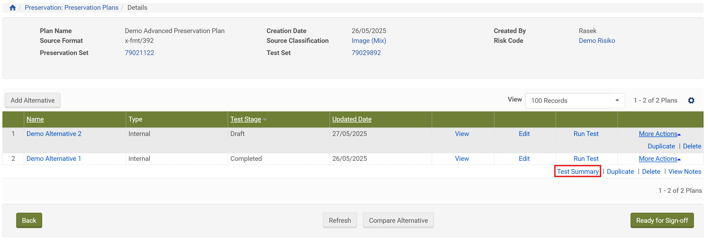Sort table by Name column
The image size is (708, 241).
[35, 119]
